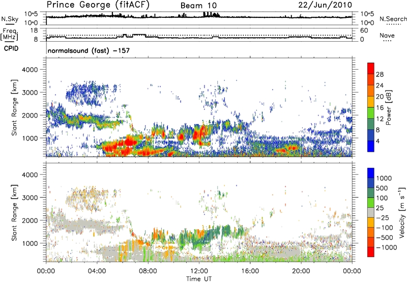The height and width of the screenshot is (282, 407).
Task: Click the left '10^5' noise axis tick
Action: (31, 14)
